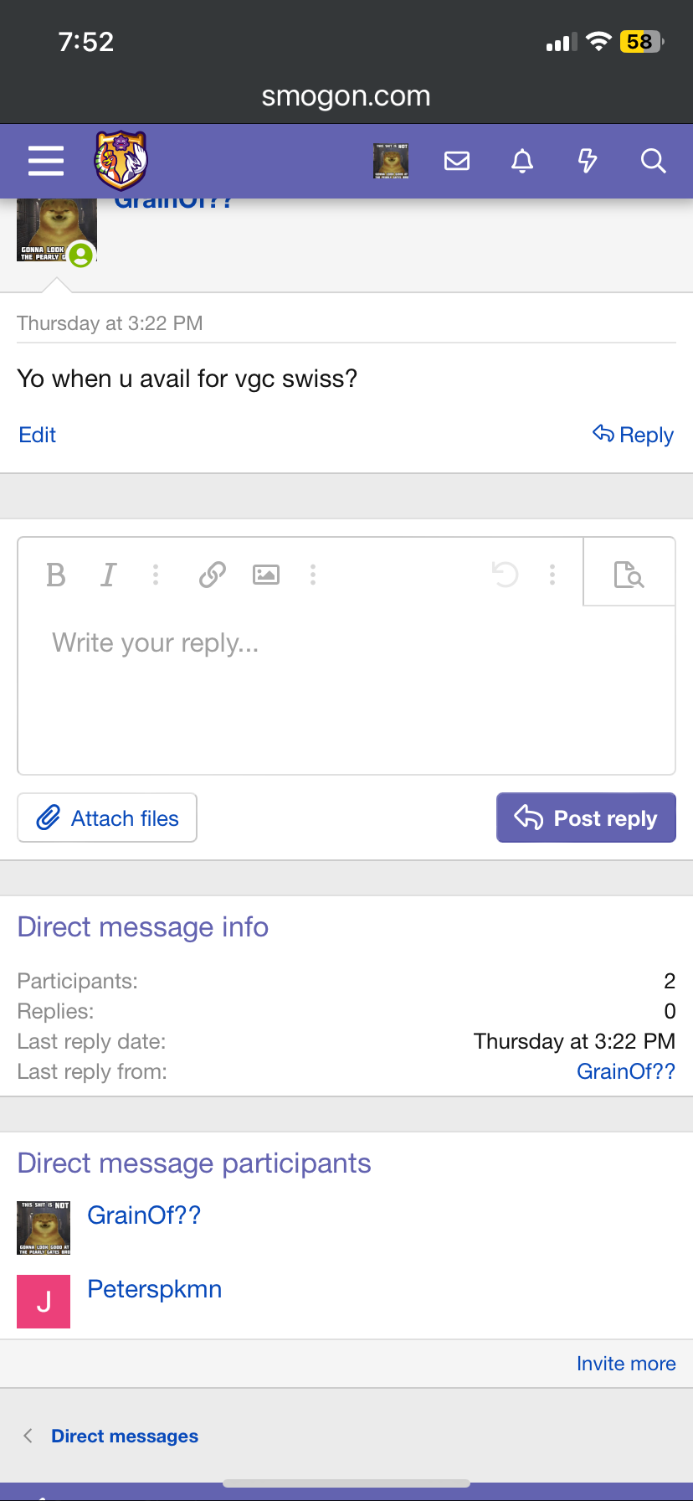The image size is (693, 1501).
Task: Click the Post reply button
Action: pyautogui.click(x=586, y=818)
